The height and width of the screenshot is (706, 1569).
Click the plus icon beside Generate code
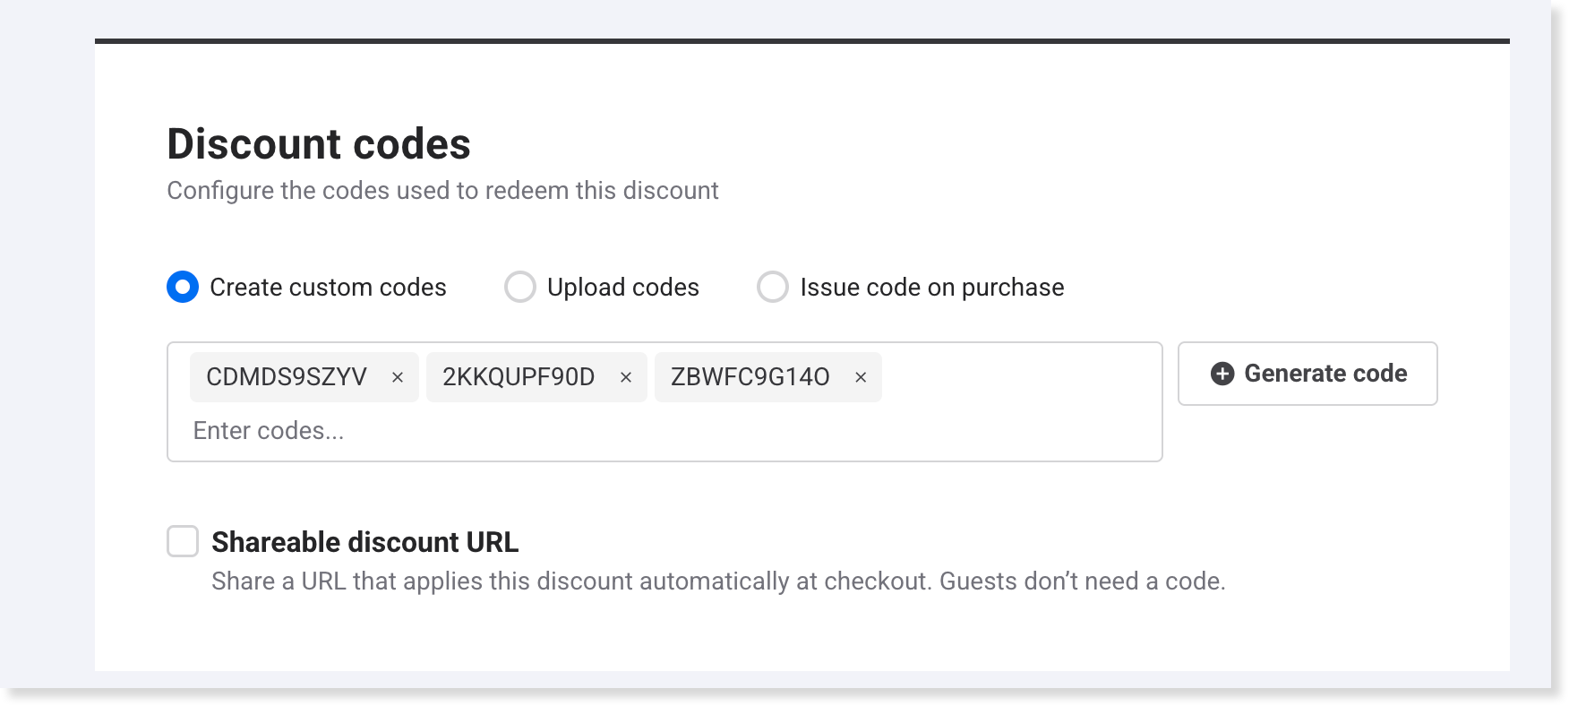pyautogui.click(x=1222, y=374)
